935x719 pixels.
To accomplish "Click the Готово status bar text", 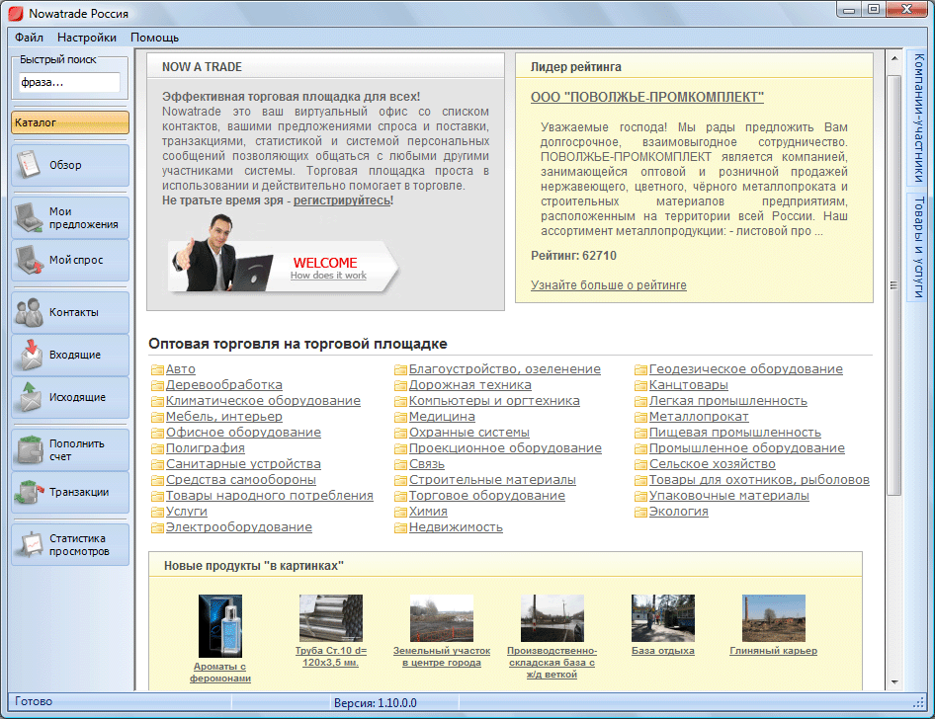I will 34,702.
